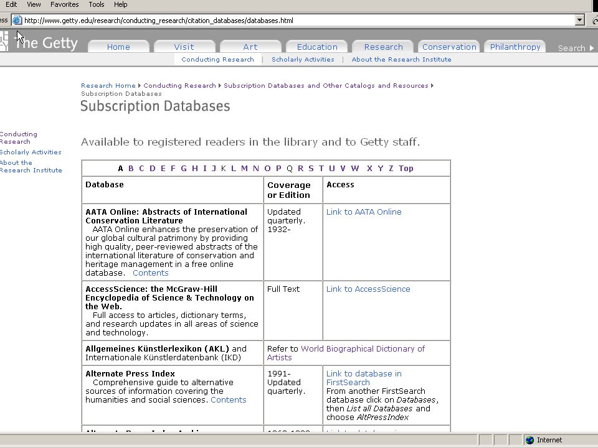Click Scholarly Activities in the sub-navigation
The height and width of the screenshot is (448, 598).
(x=303, y=60)
